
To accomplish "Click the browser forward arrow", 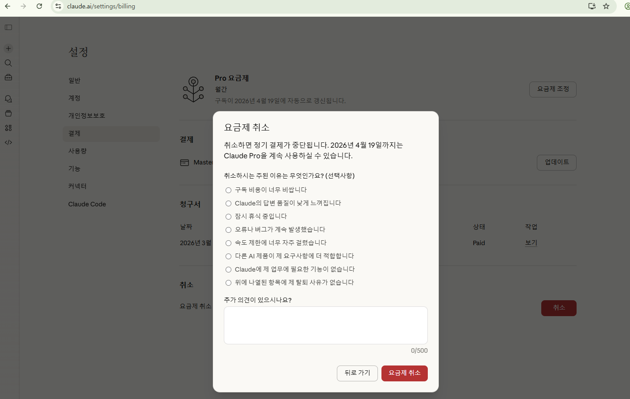I will 23,6.
